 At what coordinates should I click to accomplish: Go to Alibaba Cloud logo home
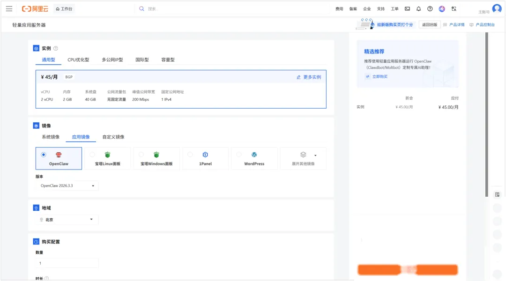[35, 9]
